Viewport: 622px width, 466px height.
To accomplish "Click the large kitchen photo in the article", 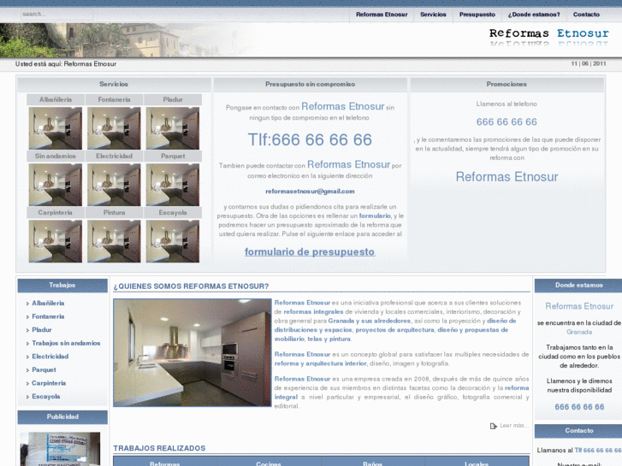I will click(x=192, y=352).
